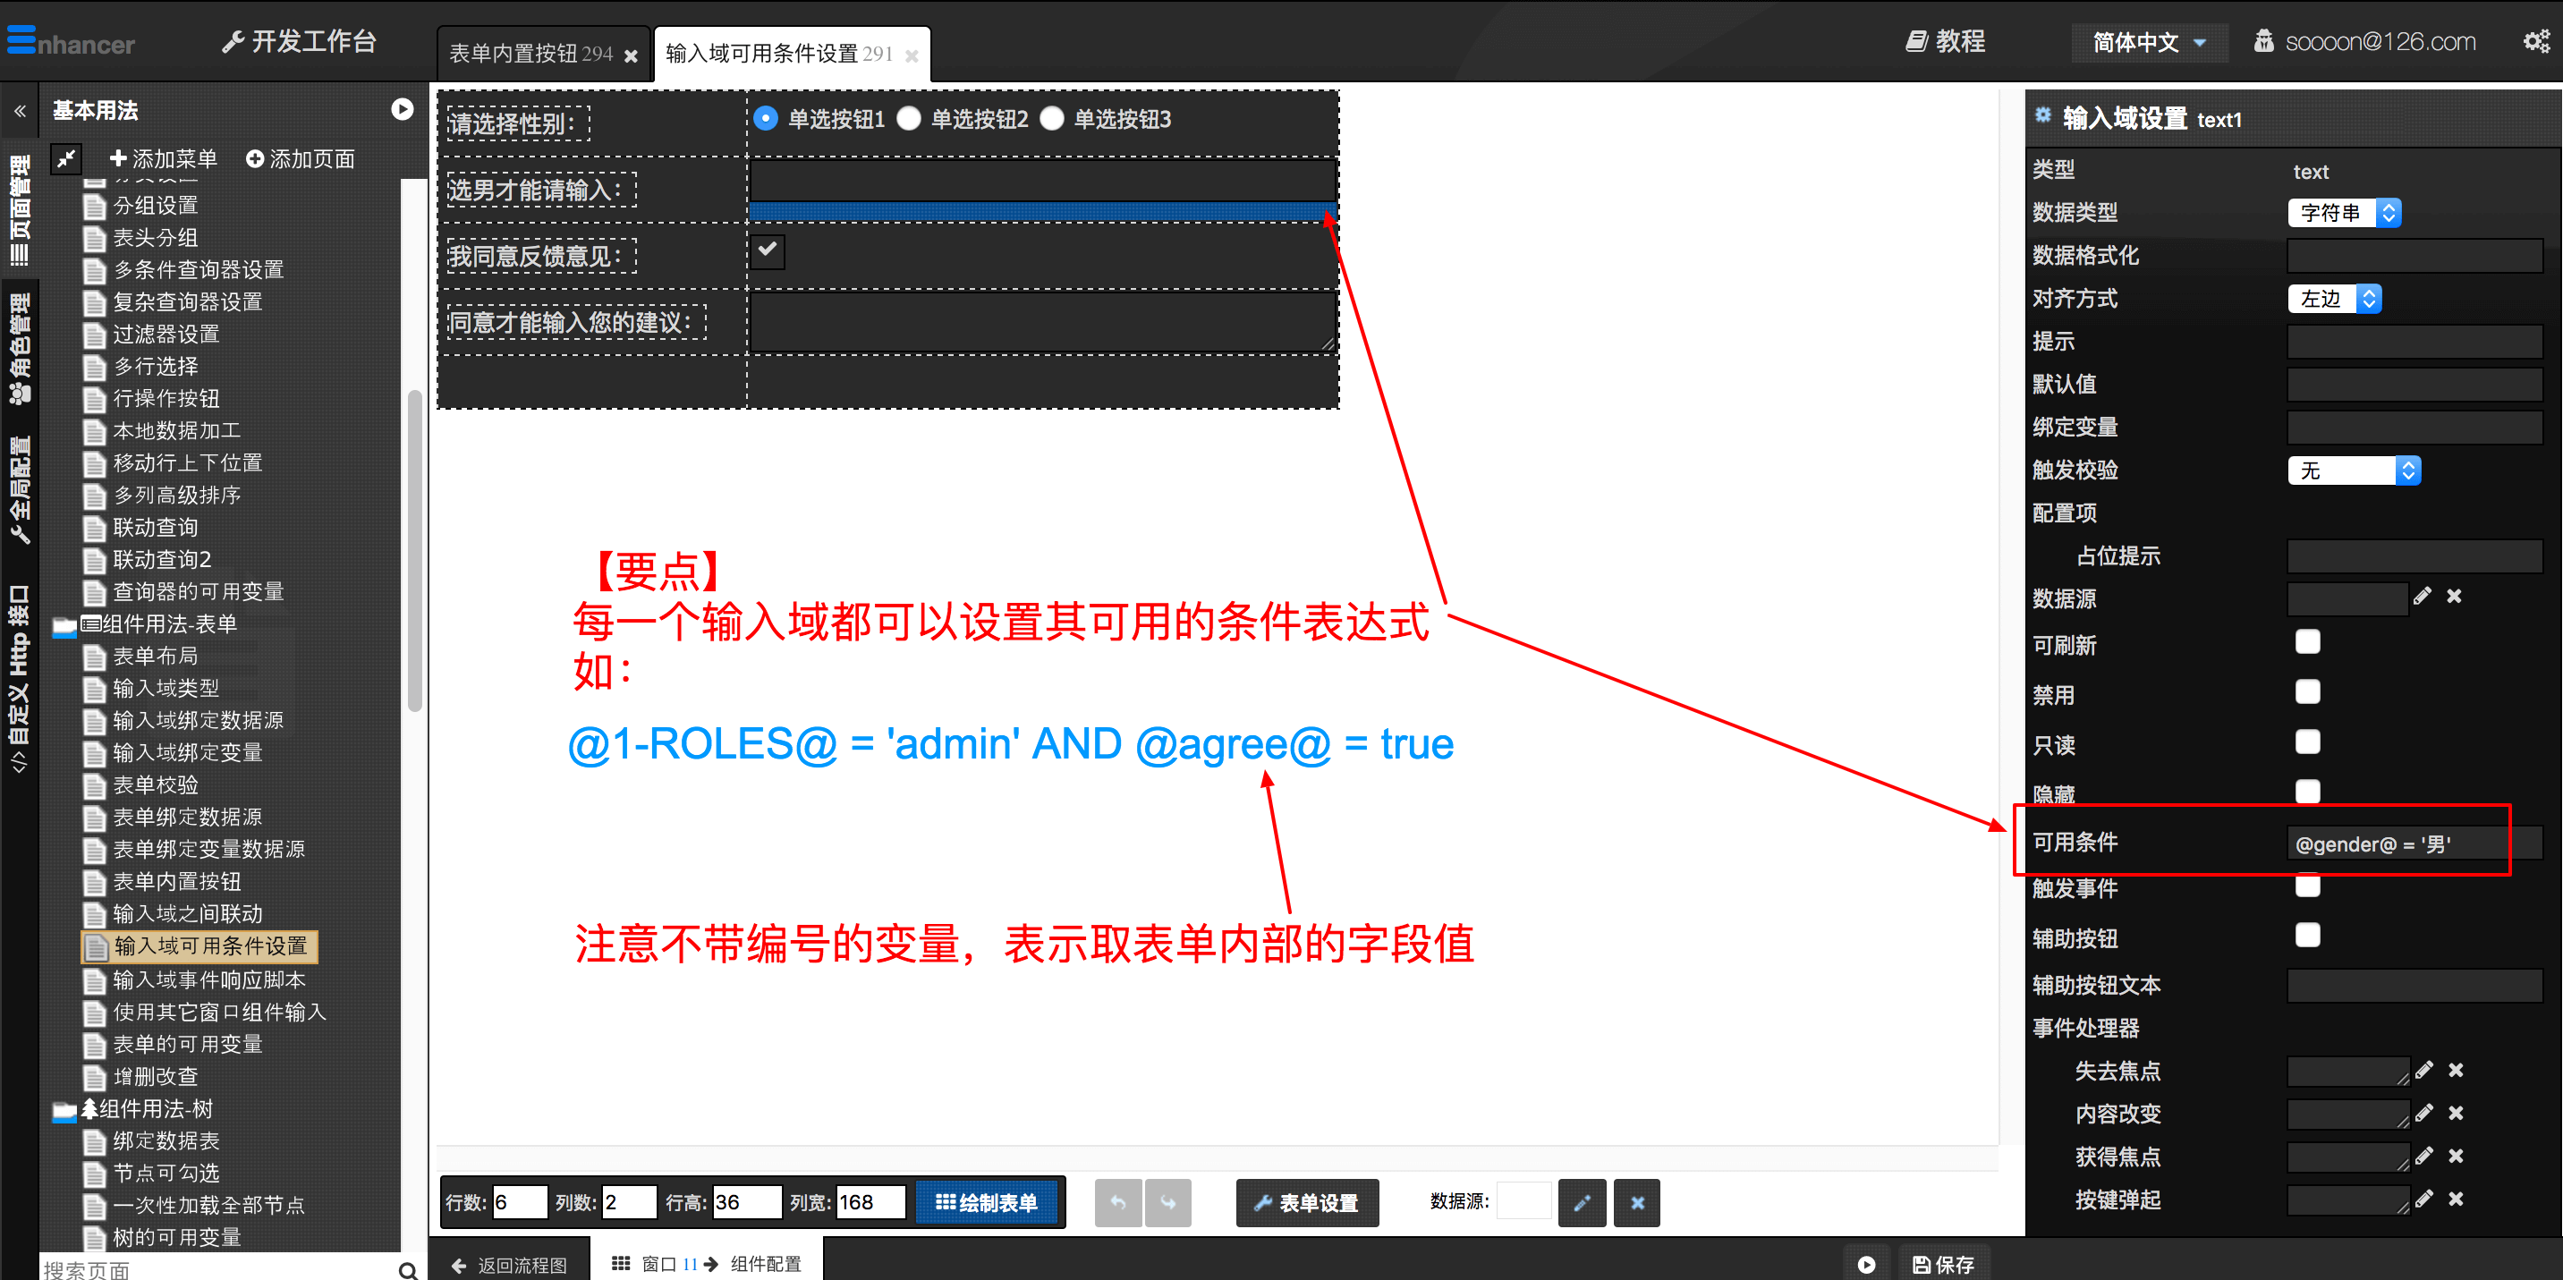Open the 输入域事件响应脚本 page

coord(209,979)
